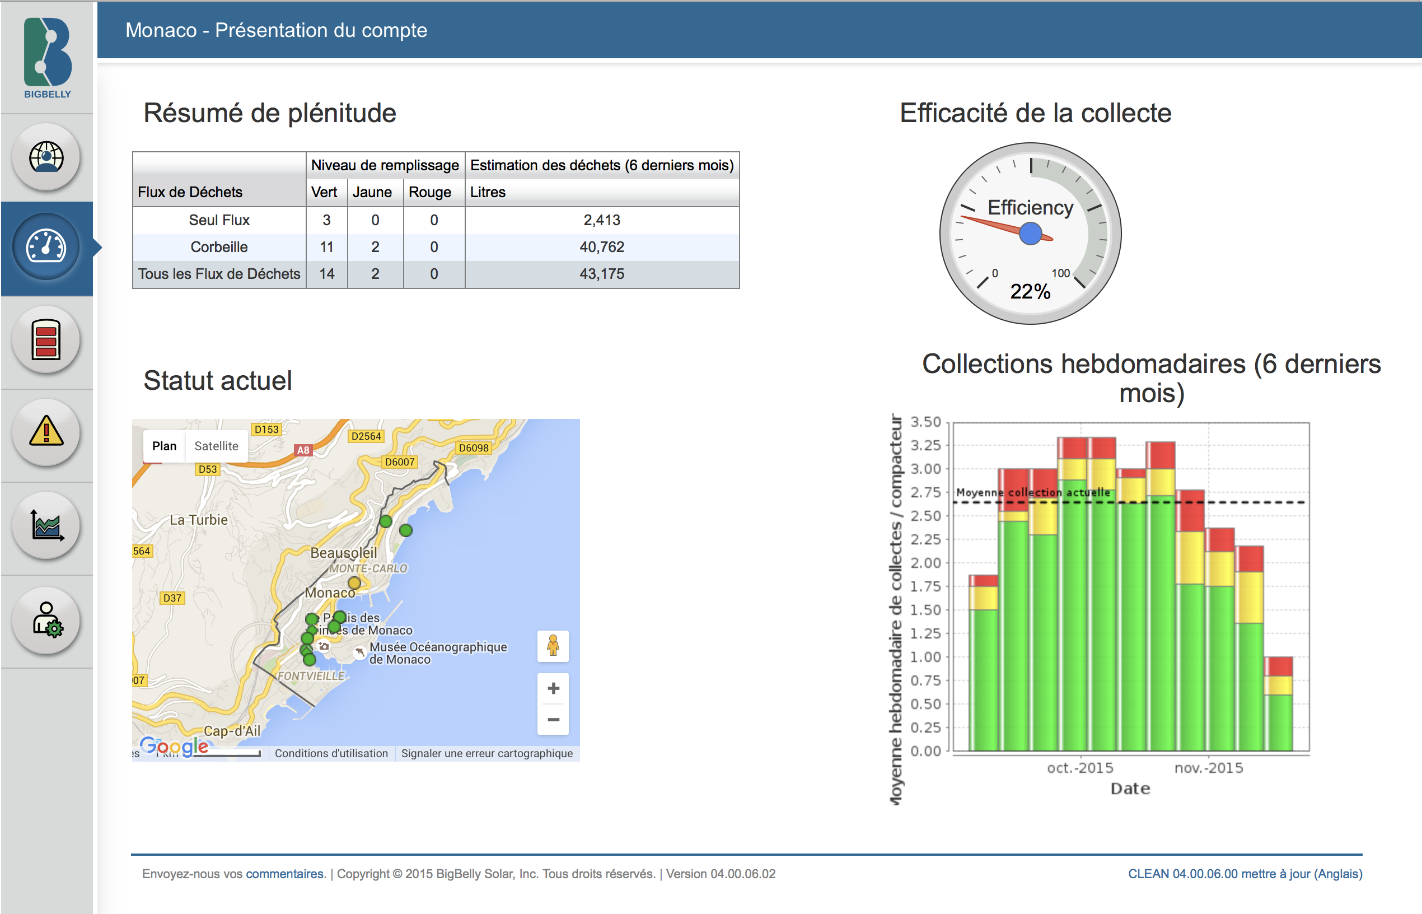Open the red bin stations icon
Viewport: 1422px width, 914px height.
(46, 340)
